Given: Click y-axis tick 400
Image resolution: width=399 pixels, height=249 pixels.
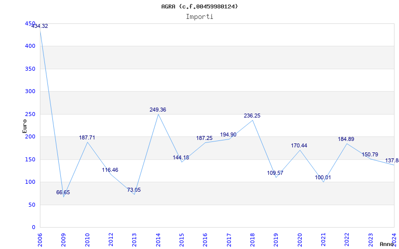Looking at the screenshot, I should pyautogui.click(x=30, y=46).
